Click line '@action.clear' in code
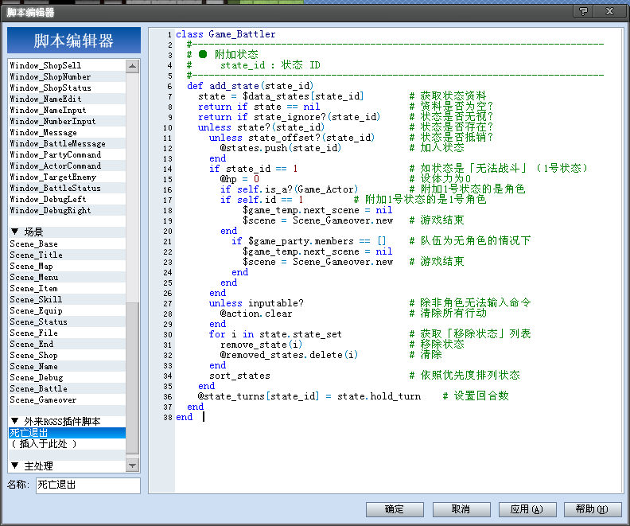 pyautogui.click(x=256, y=314)
